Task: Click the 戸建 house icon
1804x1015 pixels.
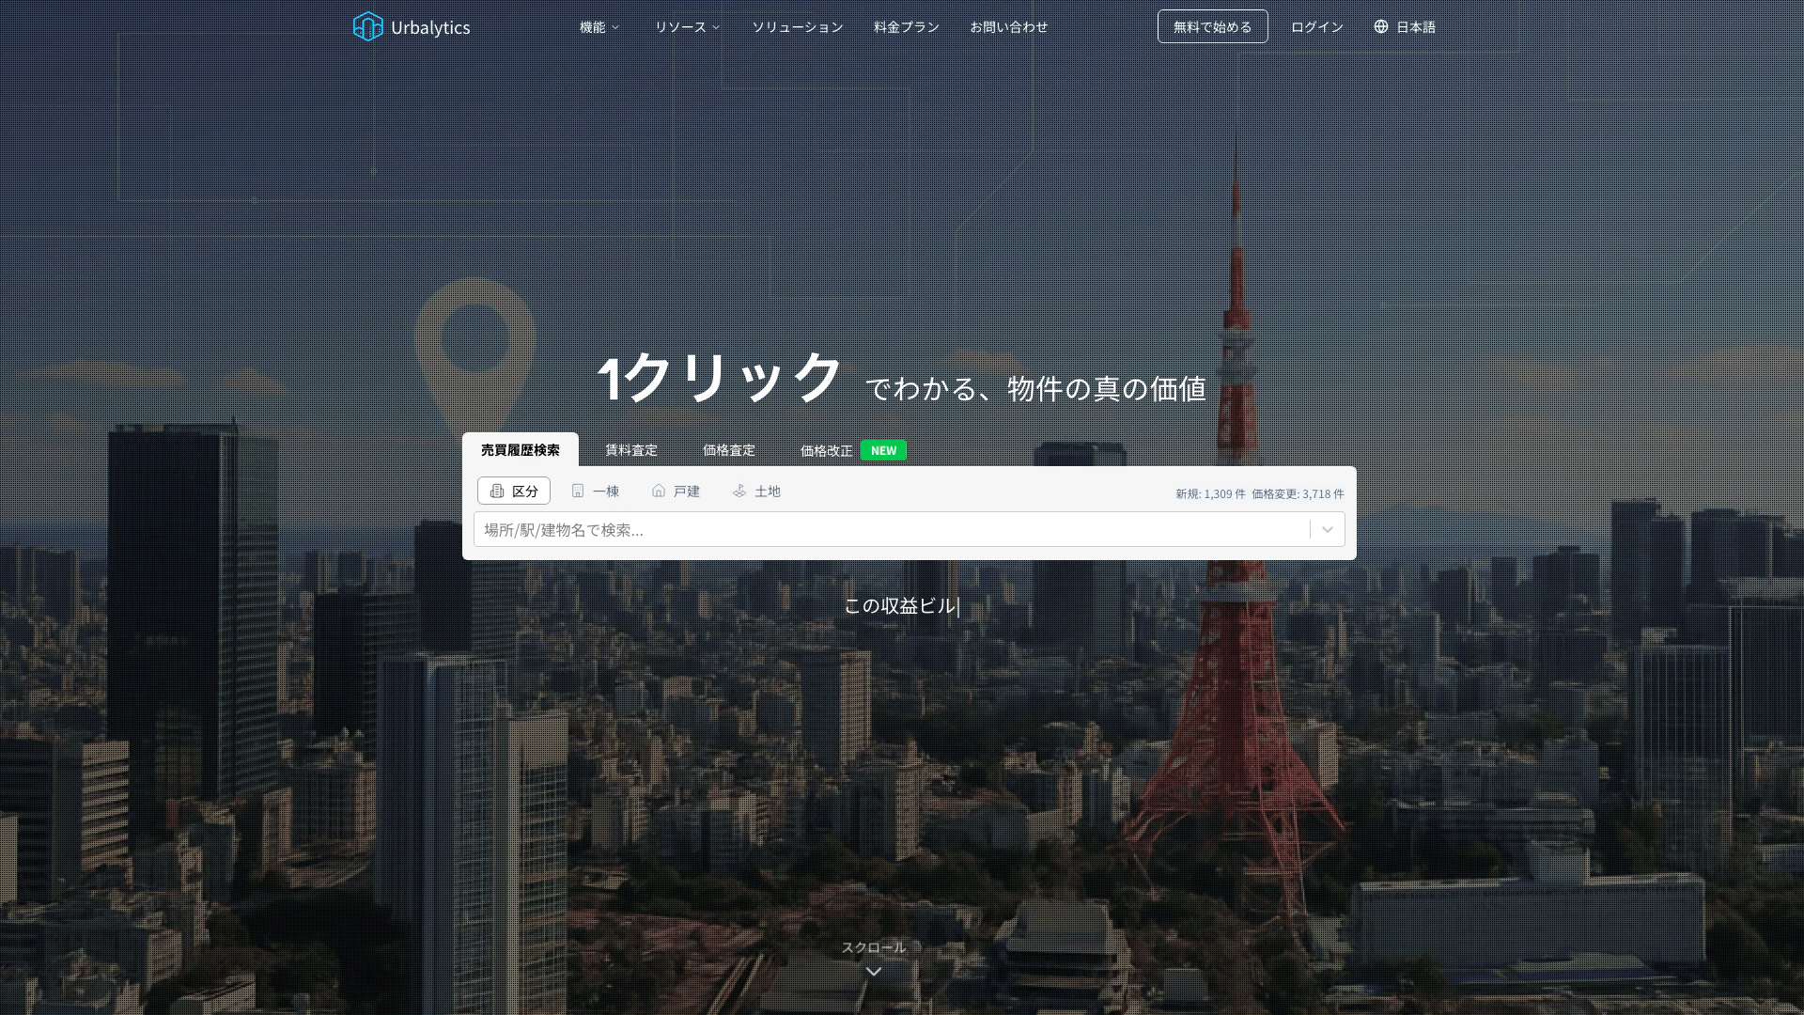Action: (659, 491)
